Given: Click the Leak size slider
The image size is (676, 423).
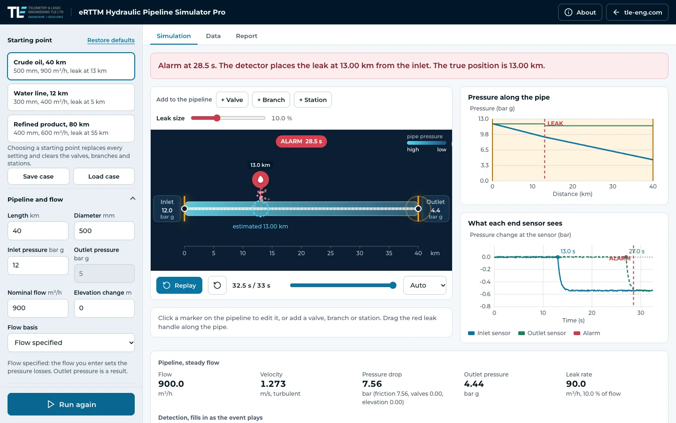Looking at the screenshot, I should pyautogui.click(x=228, y=118).
